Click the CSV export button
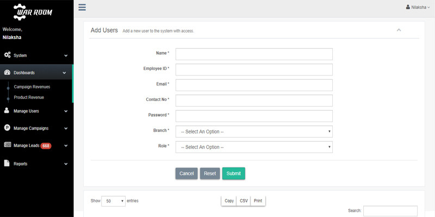435x217 pixels. click(244, 201)
